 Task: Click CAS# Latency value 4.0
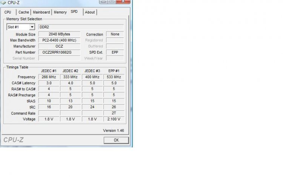[x=71, y=83]
